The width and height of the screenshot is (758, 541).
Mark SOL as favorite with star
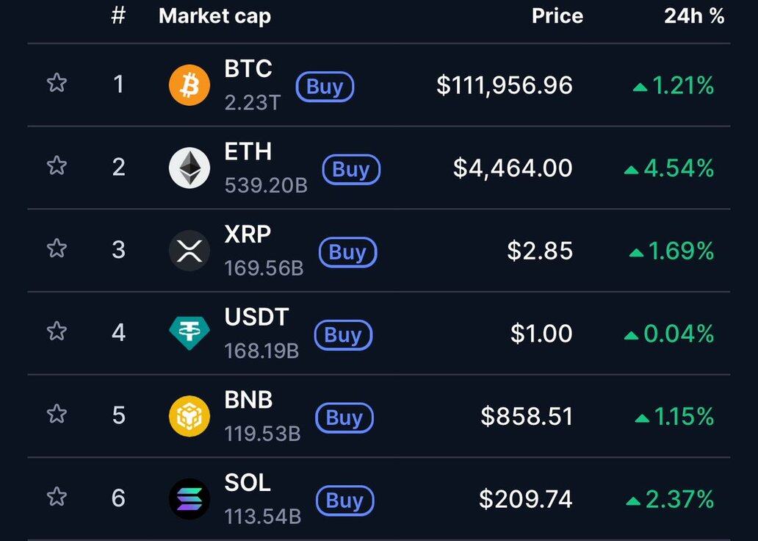(57, 496)
